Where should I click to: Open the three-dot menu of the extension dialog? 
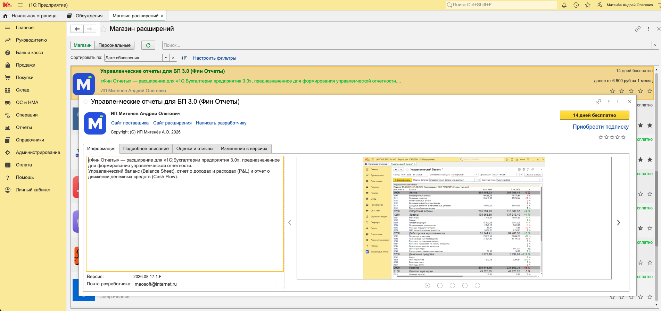609,102
